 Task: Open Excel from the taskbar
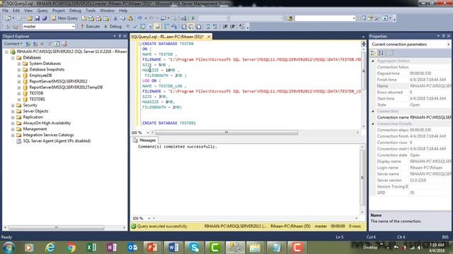tap(91, 248)
